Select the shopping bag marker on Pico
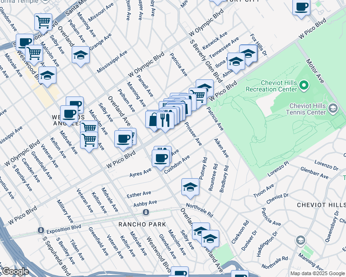The height and width of the screenshot is (277, 346). pyautogui.click(x=153, y=119)
